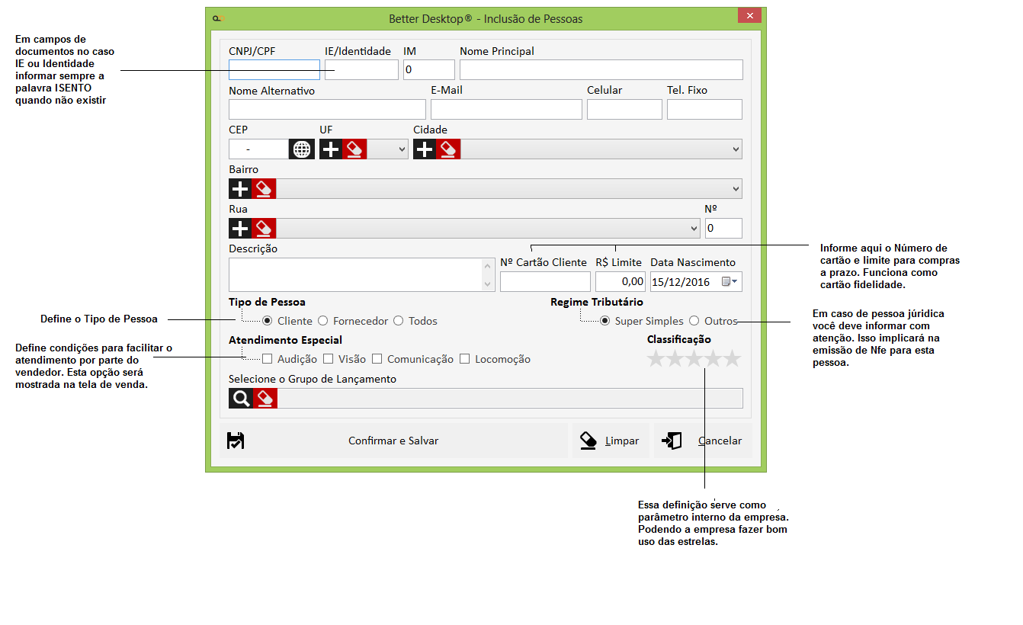Click the plus icon under UF
The height and width of the screenshot is (625, 1023).
[x=331, y=149]
